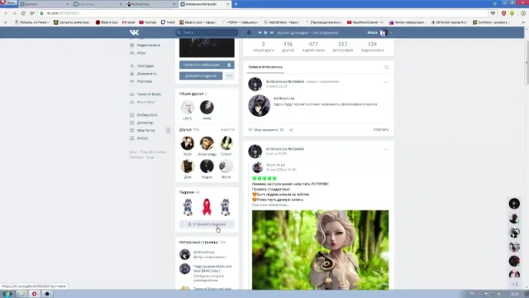Image resolution: width=529 pixels, height=298 pixels.
Task: Open the YouTube bookmark
Action: pyautogui.click(x=148, y=22)
